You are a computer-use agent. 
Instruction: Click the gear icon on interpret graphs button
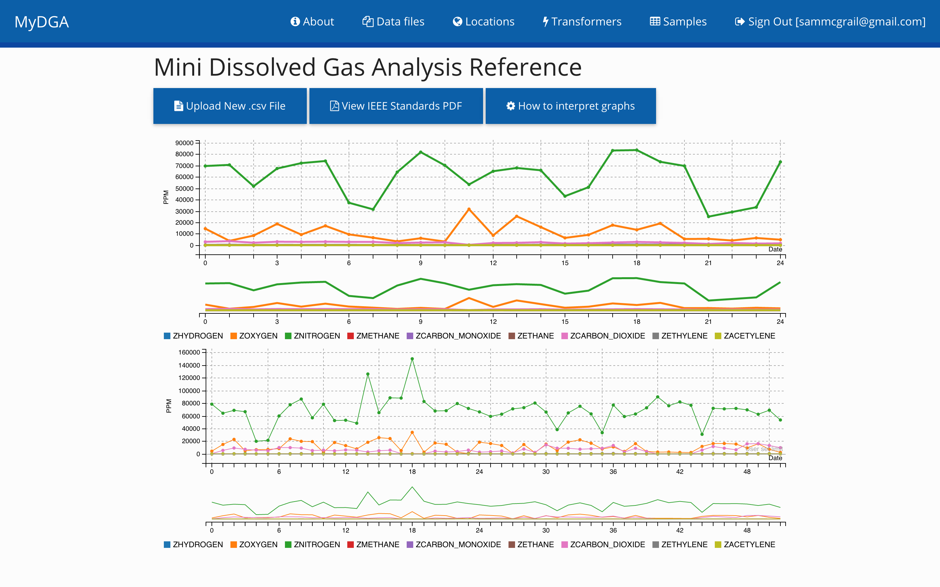pyautogui.click(x=510, y=106)
